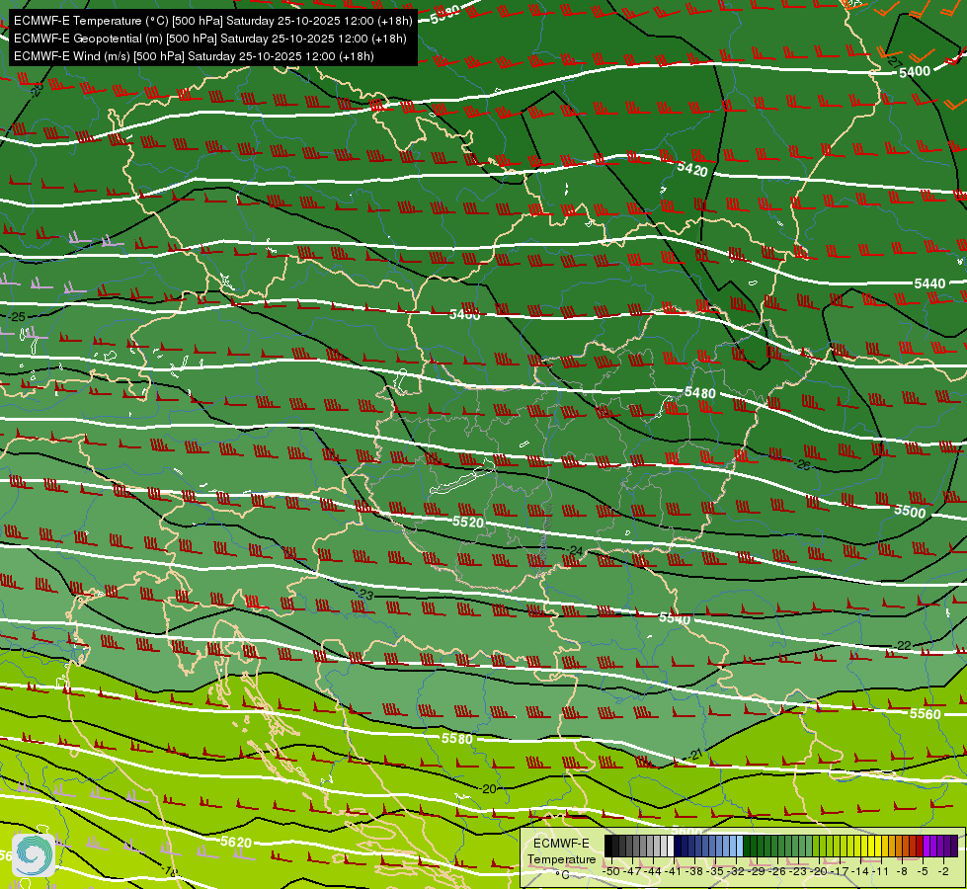The width and height of the screenshot is (967, 889).
Task: Click the 5560 geopotential contour label
Action: coord(926,714)
